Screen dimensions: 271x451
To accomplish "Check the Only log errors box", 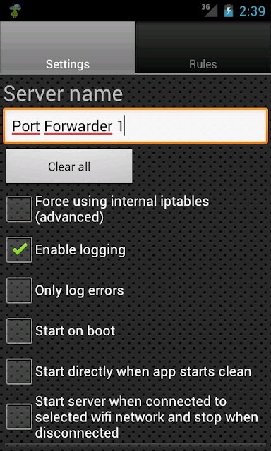I will point(19,290).
